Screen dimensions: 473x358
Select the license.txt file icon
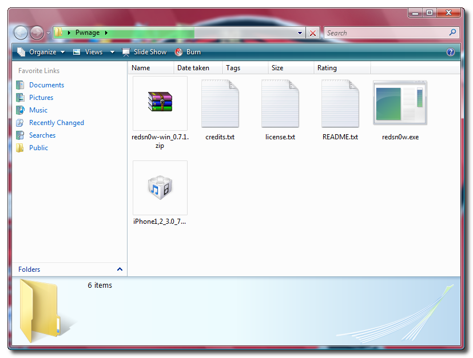coord(280,103)
